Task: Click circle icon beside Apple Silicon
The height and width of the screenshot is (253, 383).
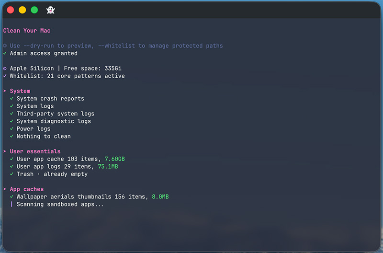Action: click(5, 69)
